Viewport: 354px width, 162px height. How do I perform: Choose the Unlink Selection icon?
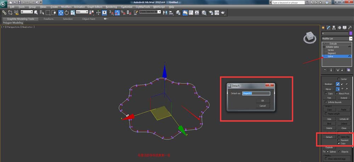click(x=10, y=13)
